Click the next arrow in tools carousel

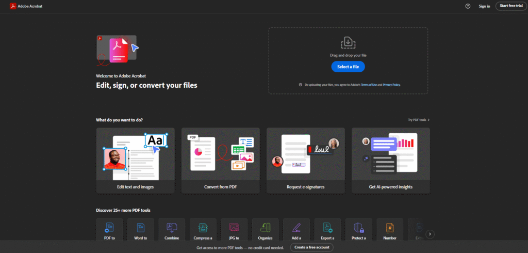click(430, 234)
